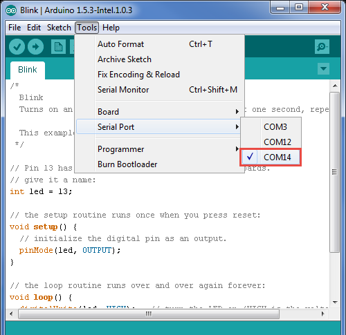Click the Upload arrow toolbar icon

coord(35,47)
